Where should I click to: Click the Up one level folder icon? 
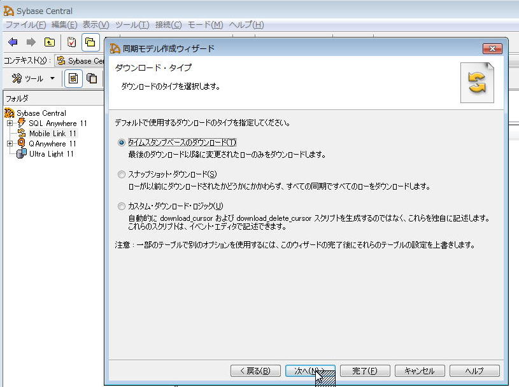click(50, 42)
